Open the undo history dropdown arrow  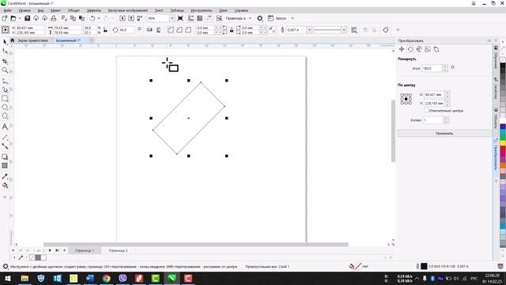pos(99,18)
